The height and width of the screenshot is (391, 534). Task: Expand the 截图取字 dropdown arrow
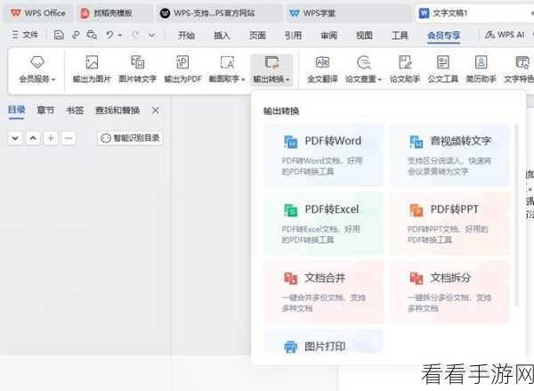(243, 79)
